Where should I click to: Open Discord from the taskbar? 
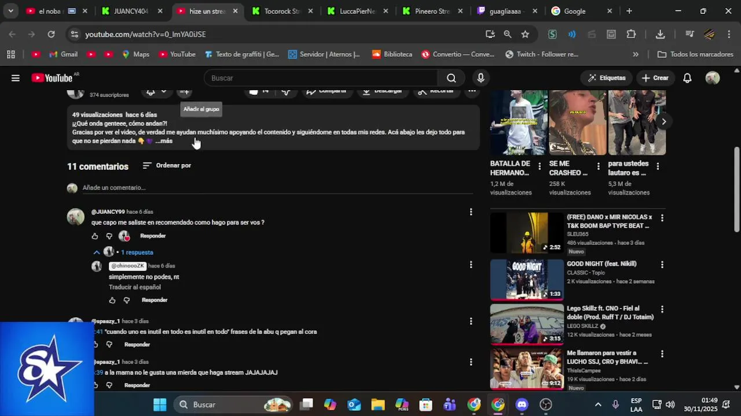click(x=522, y=404)
